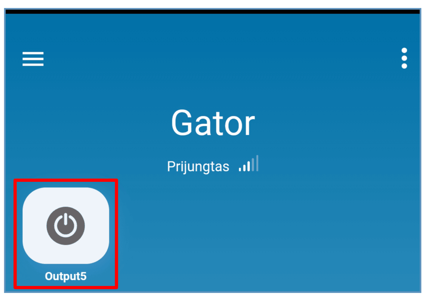Expand more options with vertical dots
Image resolution: width=425 pixels, height=298 pixels.
404,58
